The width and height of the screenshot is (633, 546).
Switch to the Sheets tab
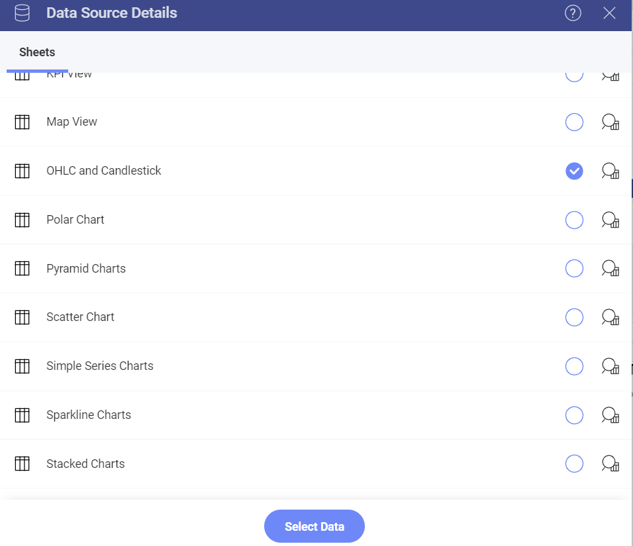(37, 52)
